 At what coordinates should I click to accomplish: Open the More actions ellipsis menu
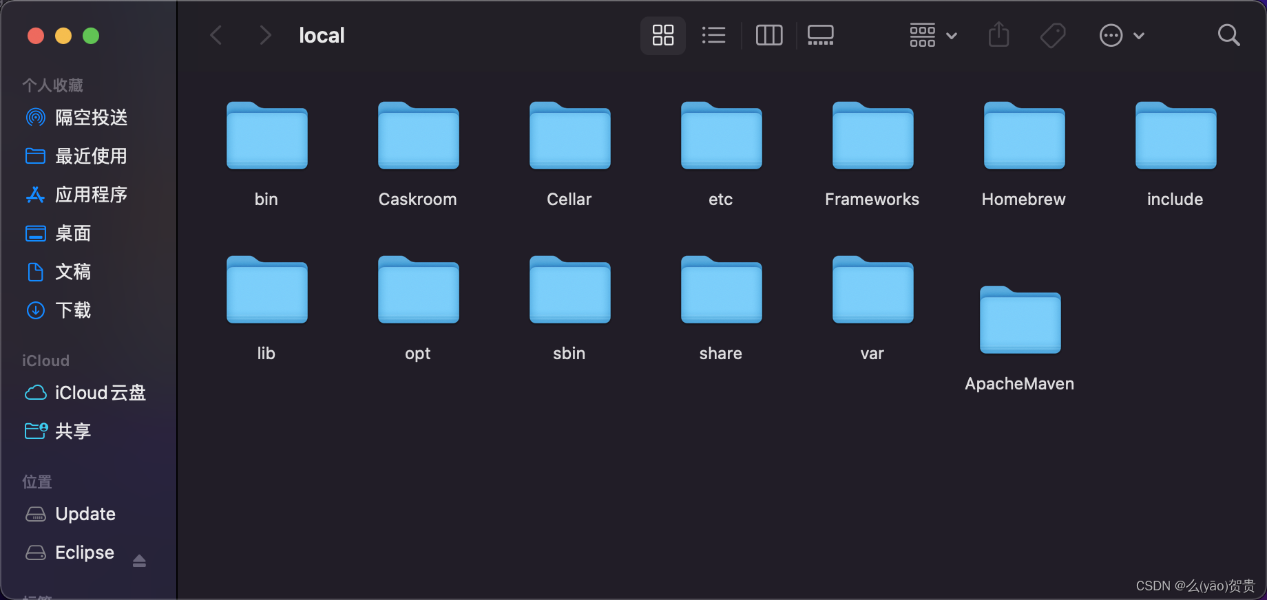pyautogui.click(x=1122, y=35)
